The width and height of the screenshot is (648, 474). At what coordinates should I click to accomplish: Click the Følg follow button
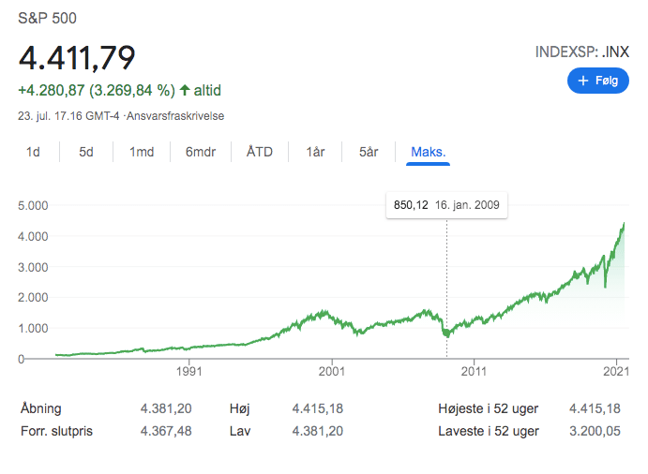coord(597,81)
